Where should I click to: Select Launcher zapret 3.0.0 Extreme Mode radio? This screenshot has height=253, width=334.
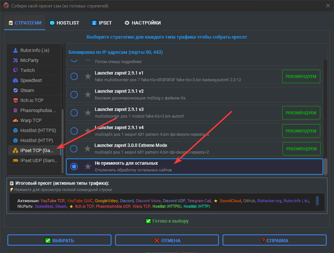coord(74,149)
